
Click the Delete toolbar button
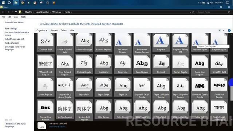tap(63, 30)
